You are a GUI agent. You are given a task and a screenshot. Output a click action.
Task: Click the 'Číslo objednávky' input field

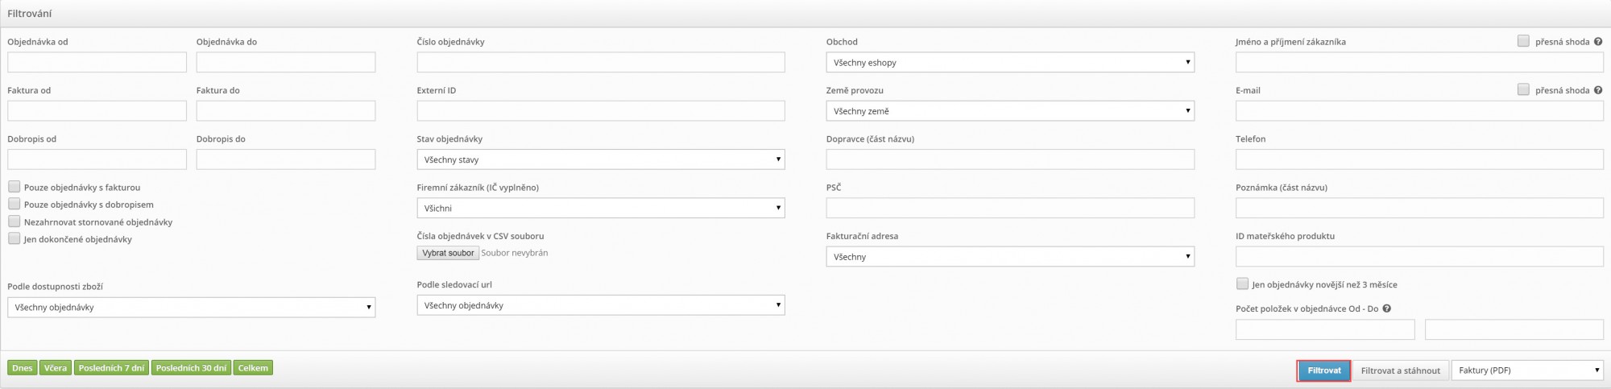click(601, 62)
